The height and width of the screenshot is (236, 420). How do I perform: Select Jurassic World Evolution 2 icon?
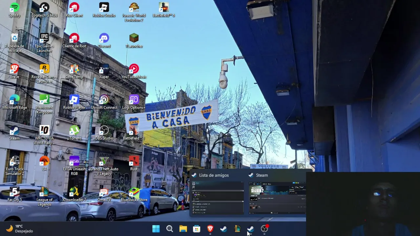pos(134,12)
